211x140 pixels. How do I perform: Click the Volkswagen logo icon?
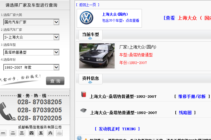coord(86,18)
